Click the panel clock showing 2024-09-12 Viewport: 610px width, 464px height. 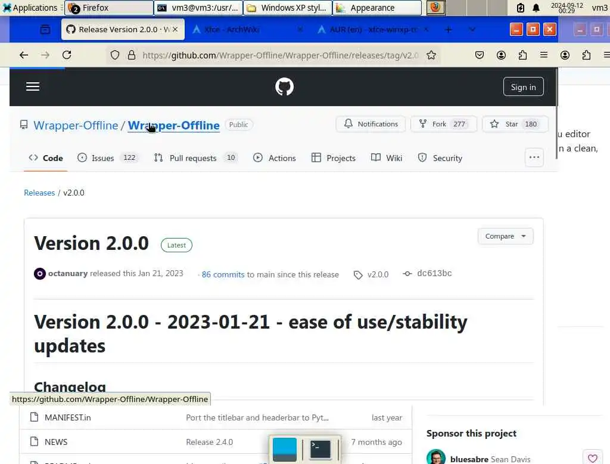567,8
